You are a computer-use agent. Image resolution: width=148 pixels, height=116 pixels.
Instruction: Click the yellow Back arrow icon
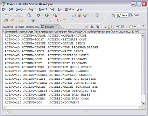point(64,20)
